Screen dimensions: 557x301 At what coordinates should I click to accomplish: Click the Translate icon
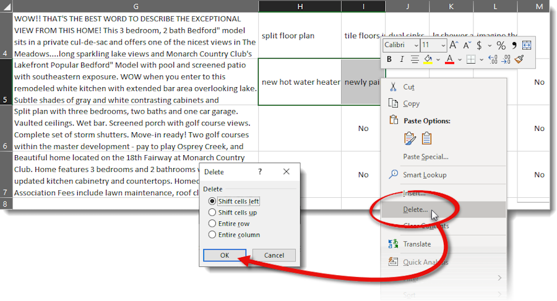[x=393, y=244]
